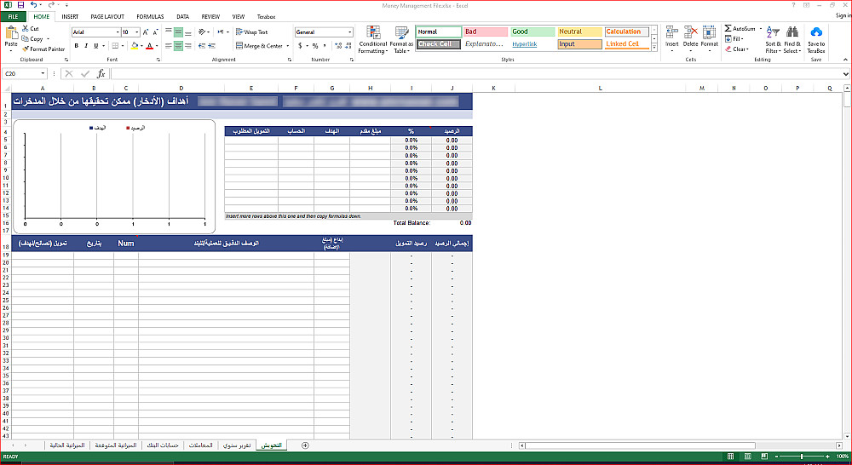
Task: Click the add new sheet plus button
Action: pyautogui.click(x=305, y=445)
